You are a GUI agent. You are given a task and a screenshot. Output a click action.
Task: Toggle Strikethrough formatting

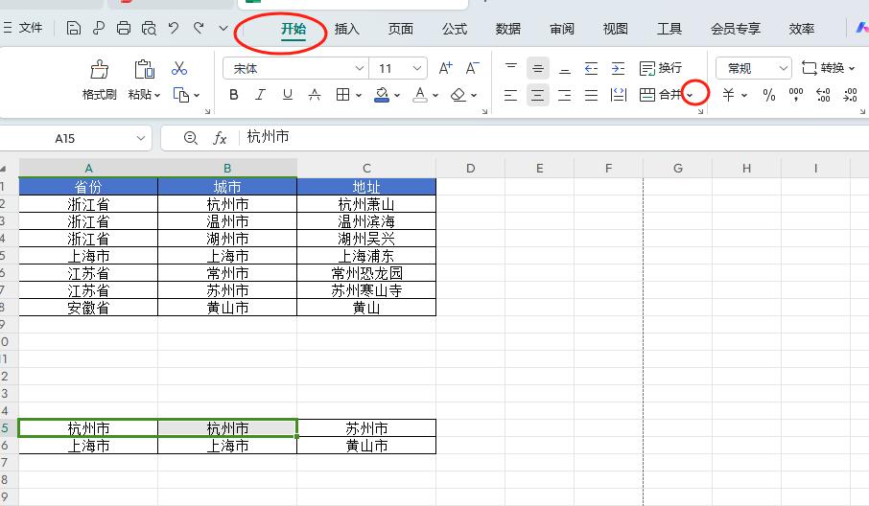click(x=315, y=95)
